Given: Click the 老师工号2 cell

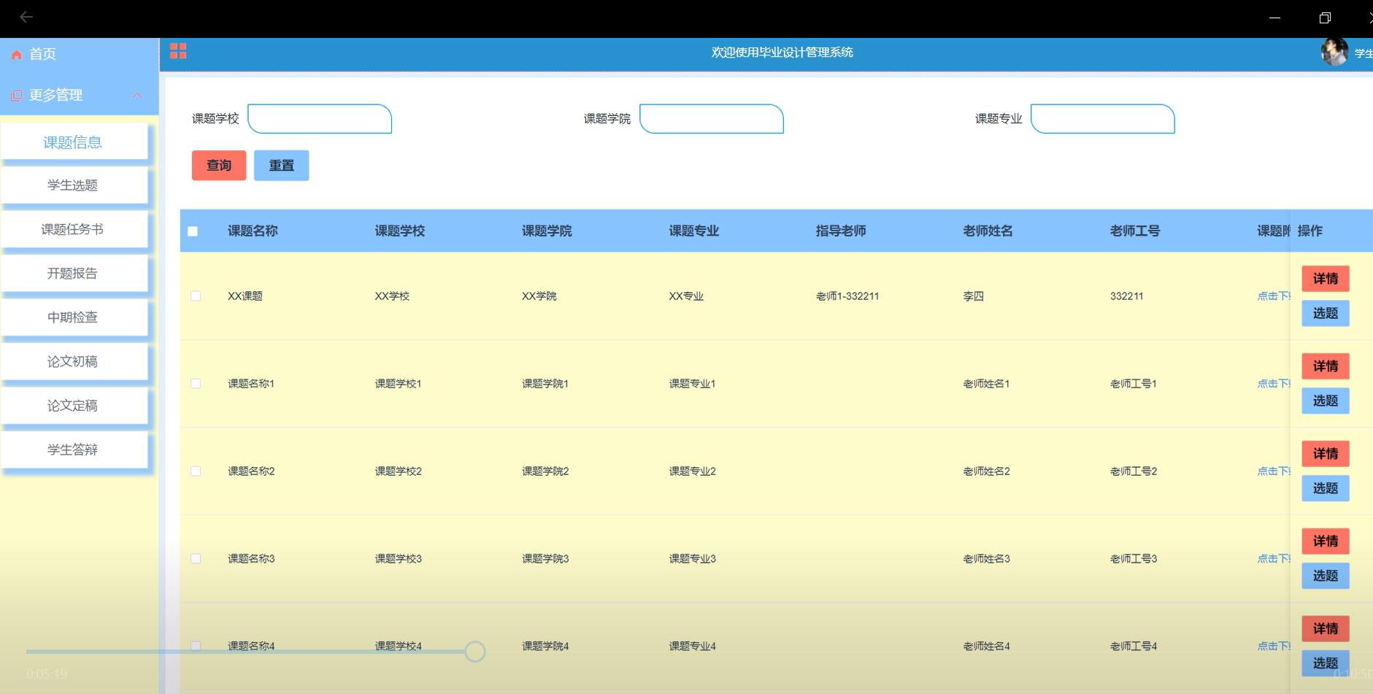Looking at the screenshot, I should pos(1134,471).
